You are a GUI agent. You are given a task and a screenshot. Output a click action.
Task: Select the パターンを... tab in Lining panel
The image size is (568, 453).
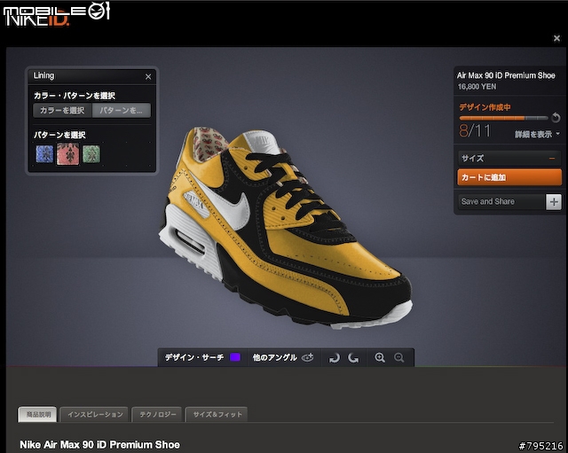coord(122,110)
